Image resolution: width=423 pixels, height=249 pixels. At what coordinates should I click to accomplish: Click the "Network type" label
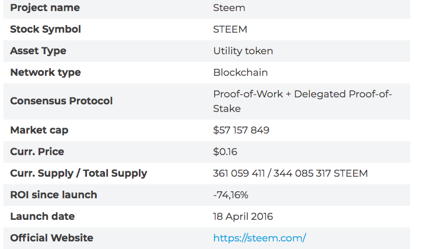click(x=46, y=72)
